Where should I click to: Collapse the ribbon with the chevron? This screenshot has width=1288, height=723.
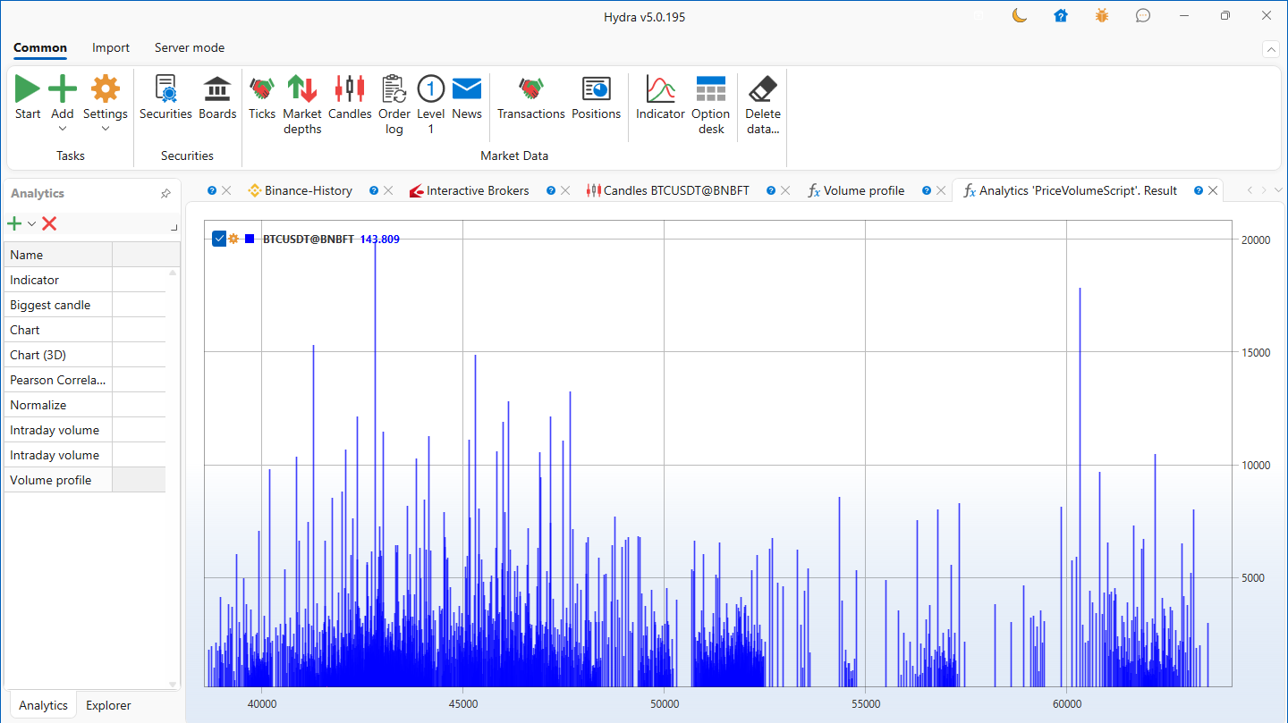point(1270,49)
